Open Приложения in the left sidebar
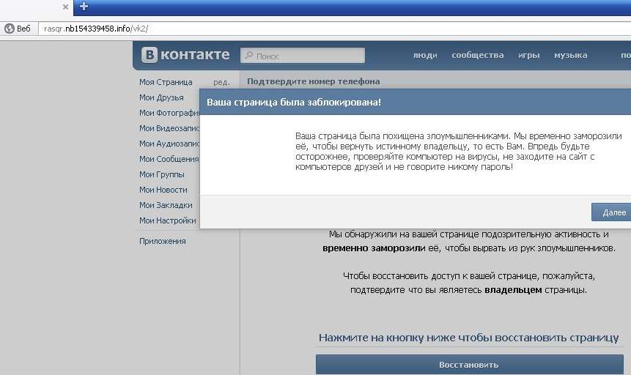The height and width of the screenshot is (375, 631). click(163, 241)
